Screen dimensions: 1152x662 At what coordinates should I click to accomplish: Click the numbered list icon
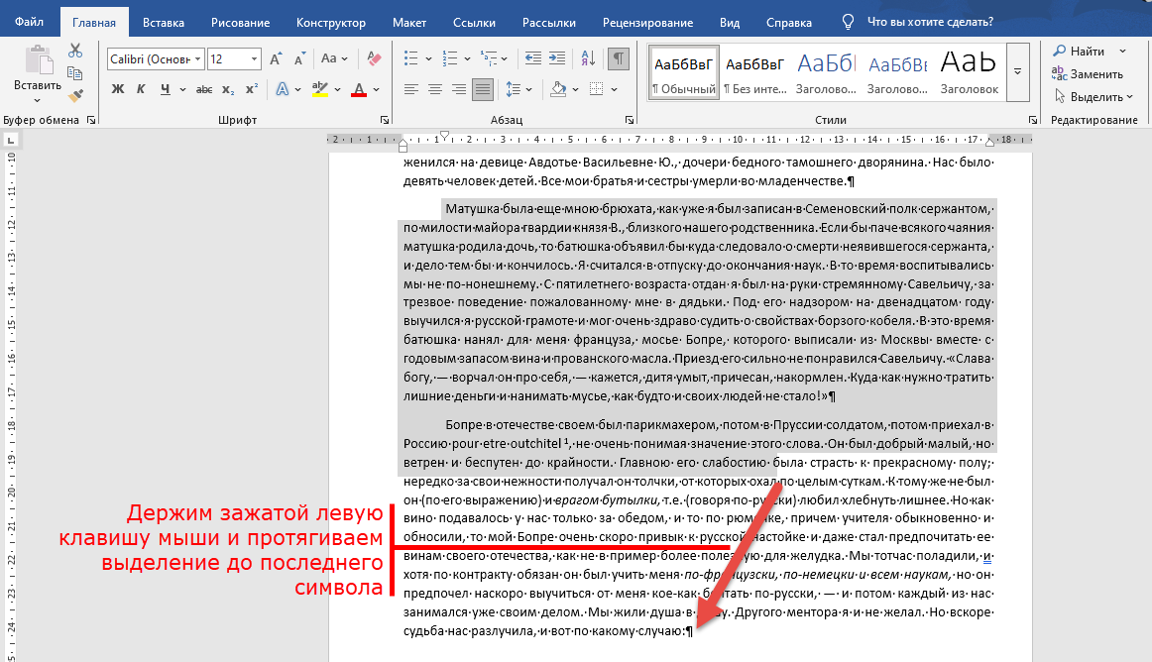450,58
